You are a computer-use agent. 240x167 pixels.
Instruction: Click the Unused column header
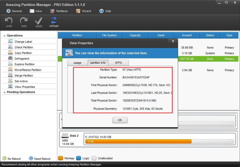187,35
